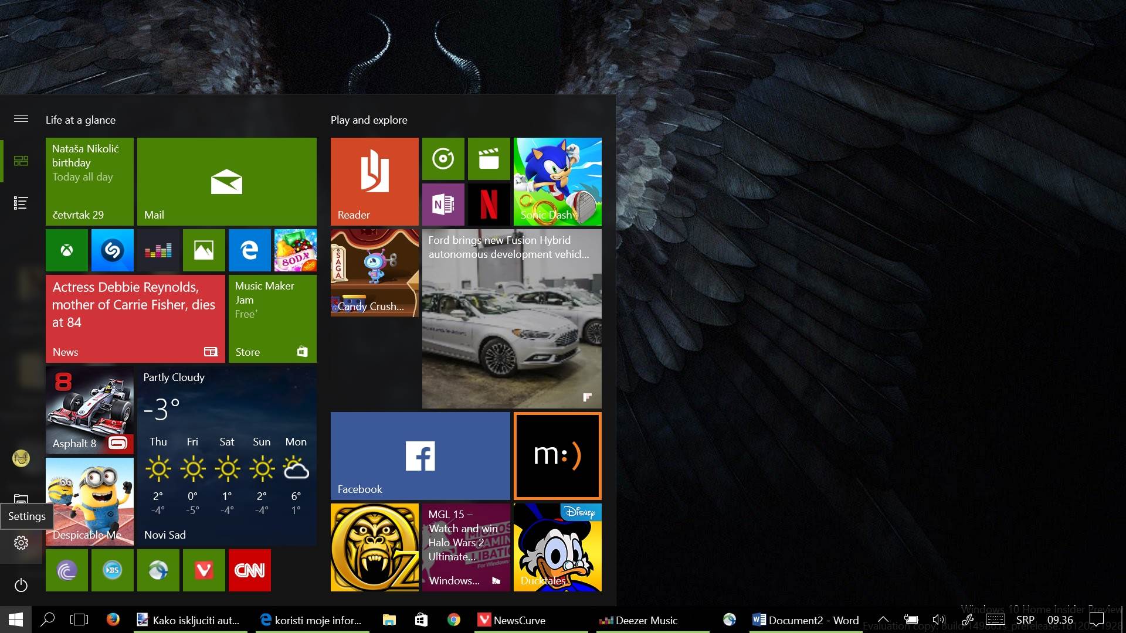Open the volume control in tray
This screenshot has height=633, width=1126.
click(938, 620)
